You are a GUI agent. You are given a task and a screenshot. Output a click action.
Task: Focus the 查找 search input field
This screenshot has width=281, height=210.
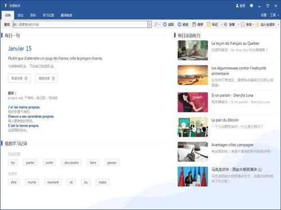tap(80, 25)
